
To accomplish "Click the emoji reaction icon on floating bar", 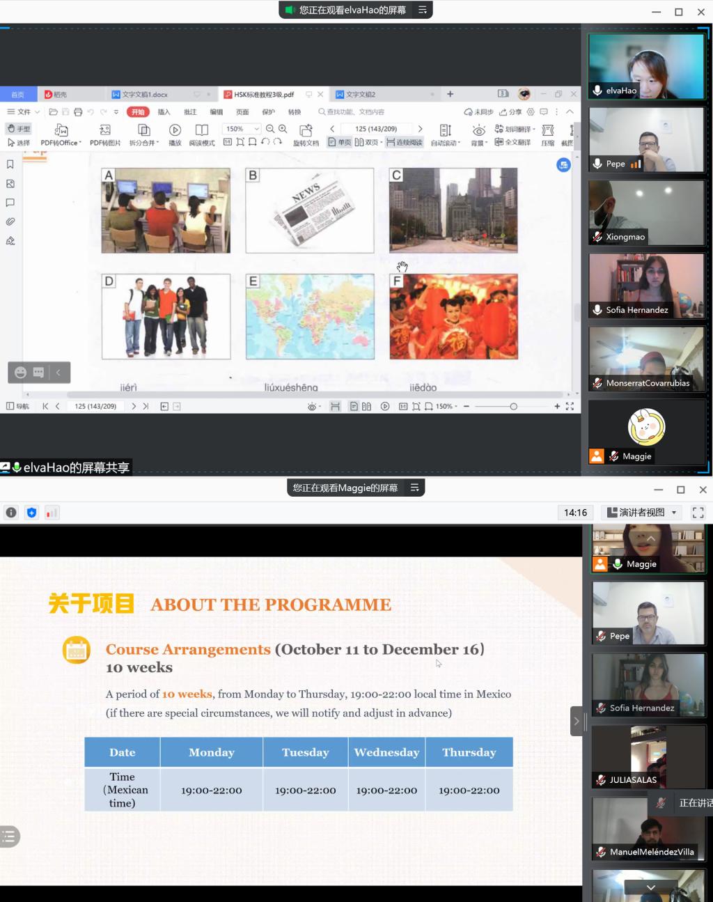I will (20, 373).
